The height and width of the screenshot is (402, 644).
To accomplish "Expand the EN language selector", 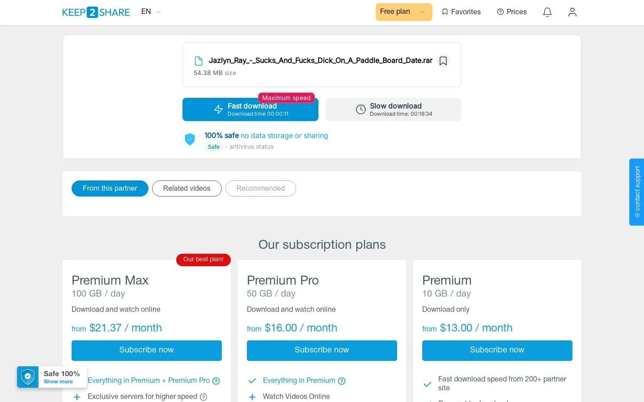I will pyautogui.click(x=151, y=12).
